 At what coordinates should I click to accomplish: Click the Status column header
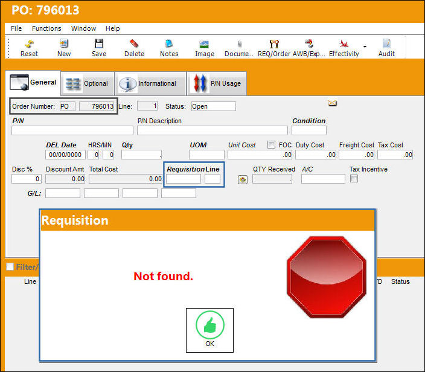pos(400,281)
